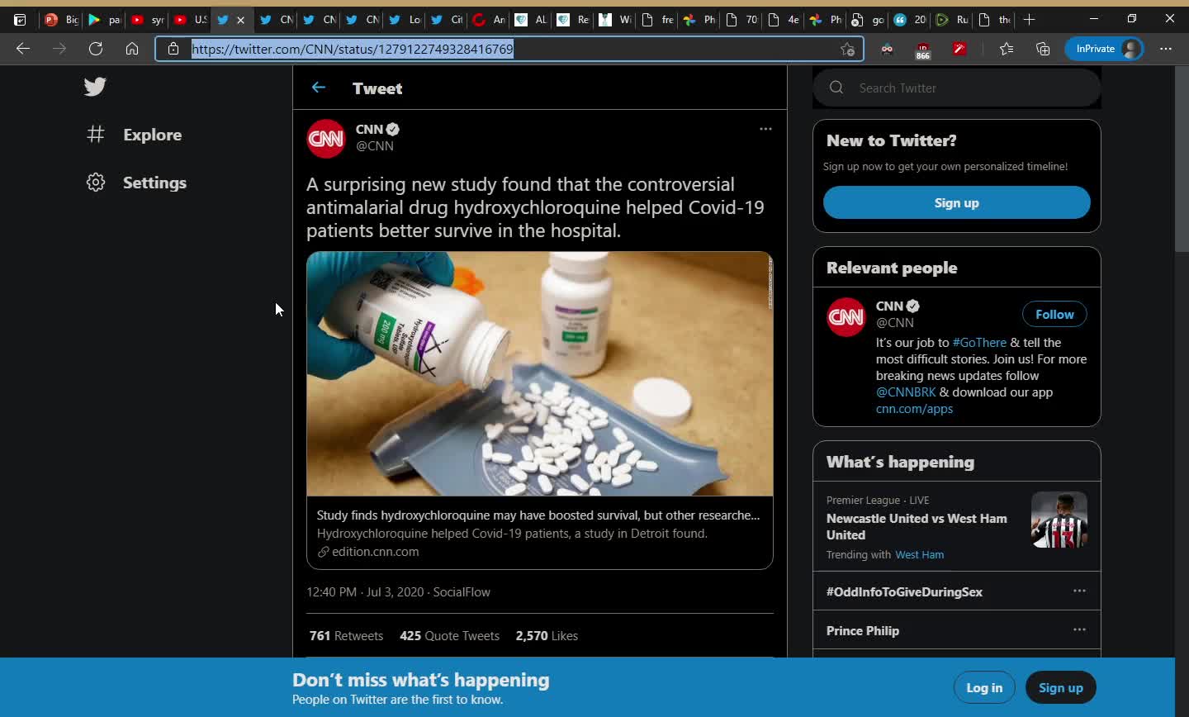This screenshot has width=1189, height=717.
Task: Click the SocialFlow source link
Action: pyautogui.click(x=462, y=592)
